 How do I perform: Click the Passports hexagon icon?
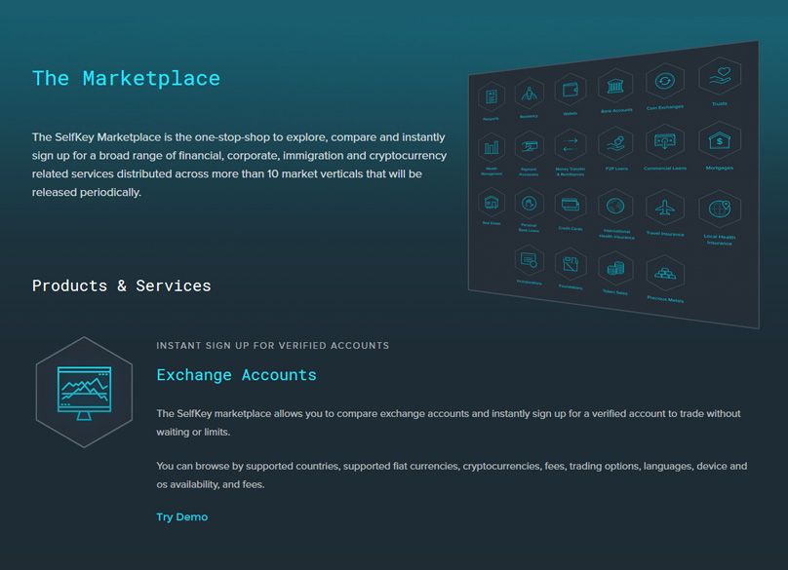(491, 97)
